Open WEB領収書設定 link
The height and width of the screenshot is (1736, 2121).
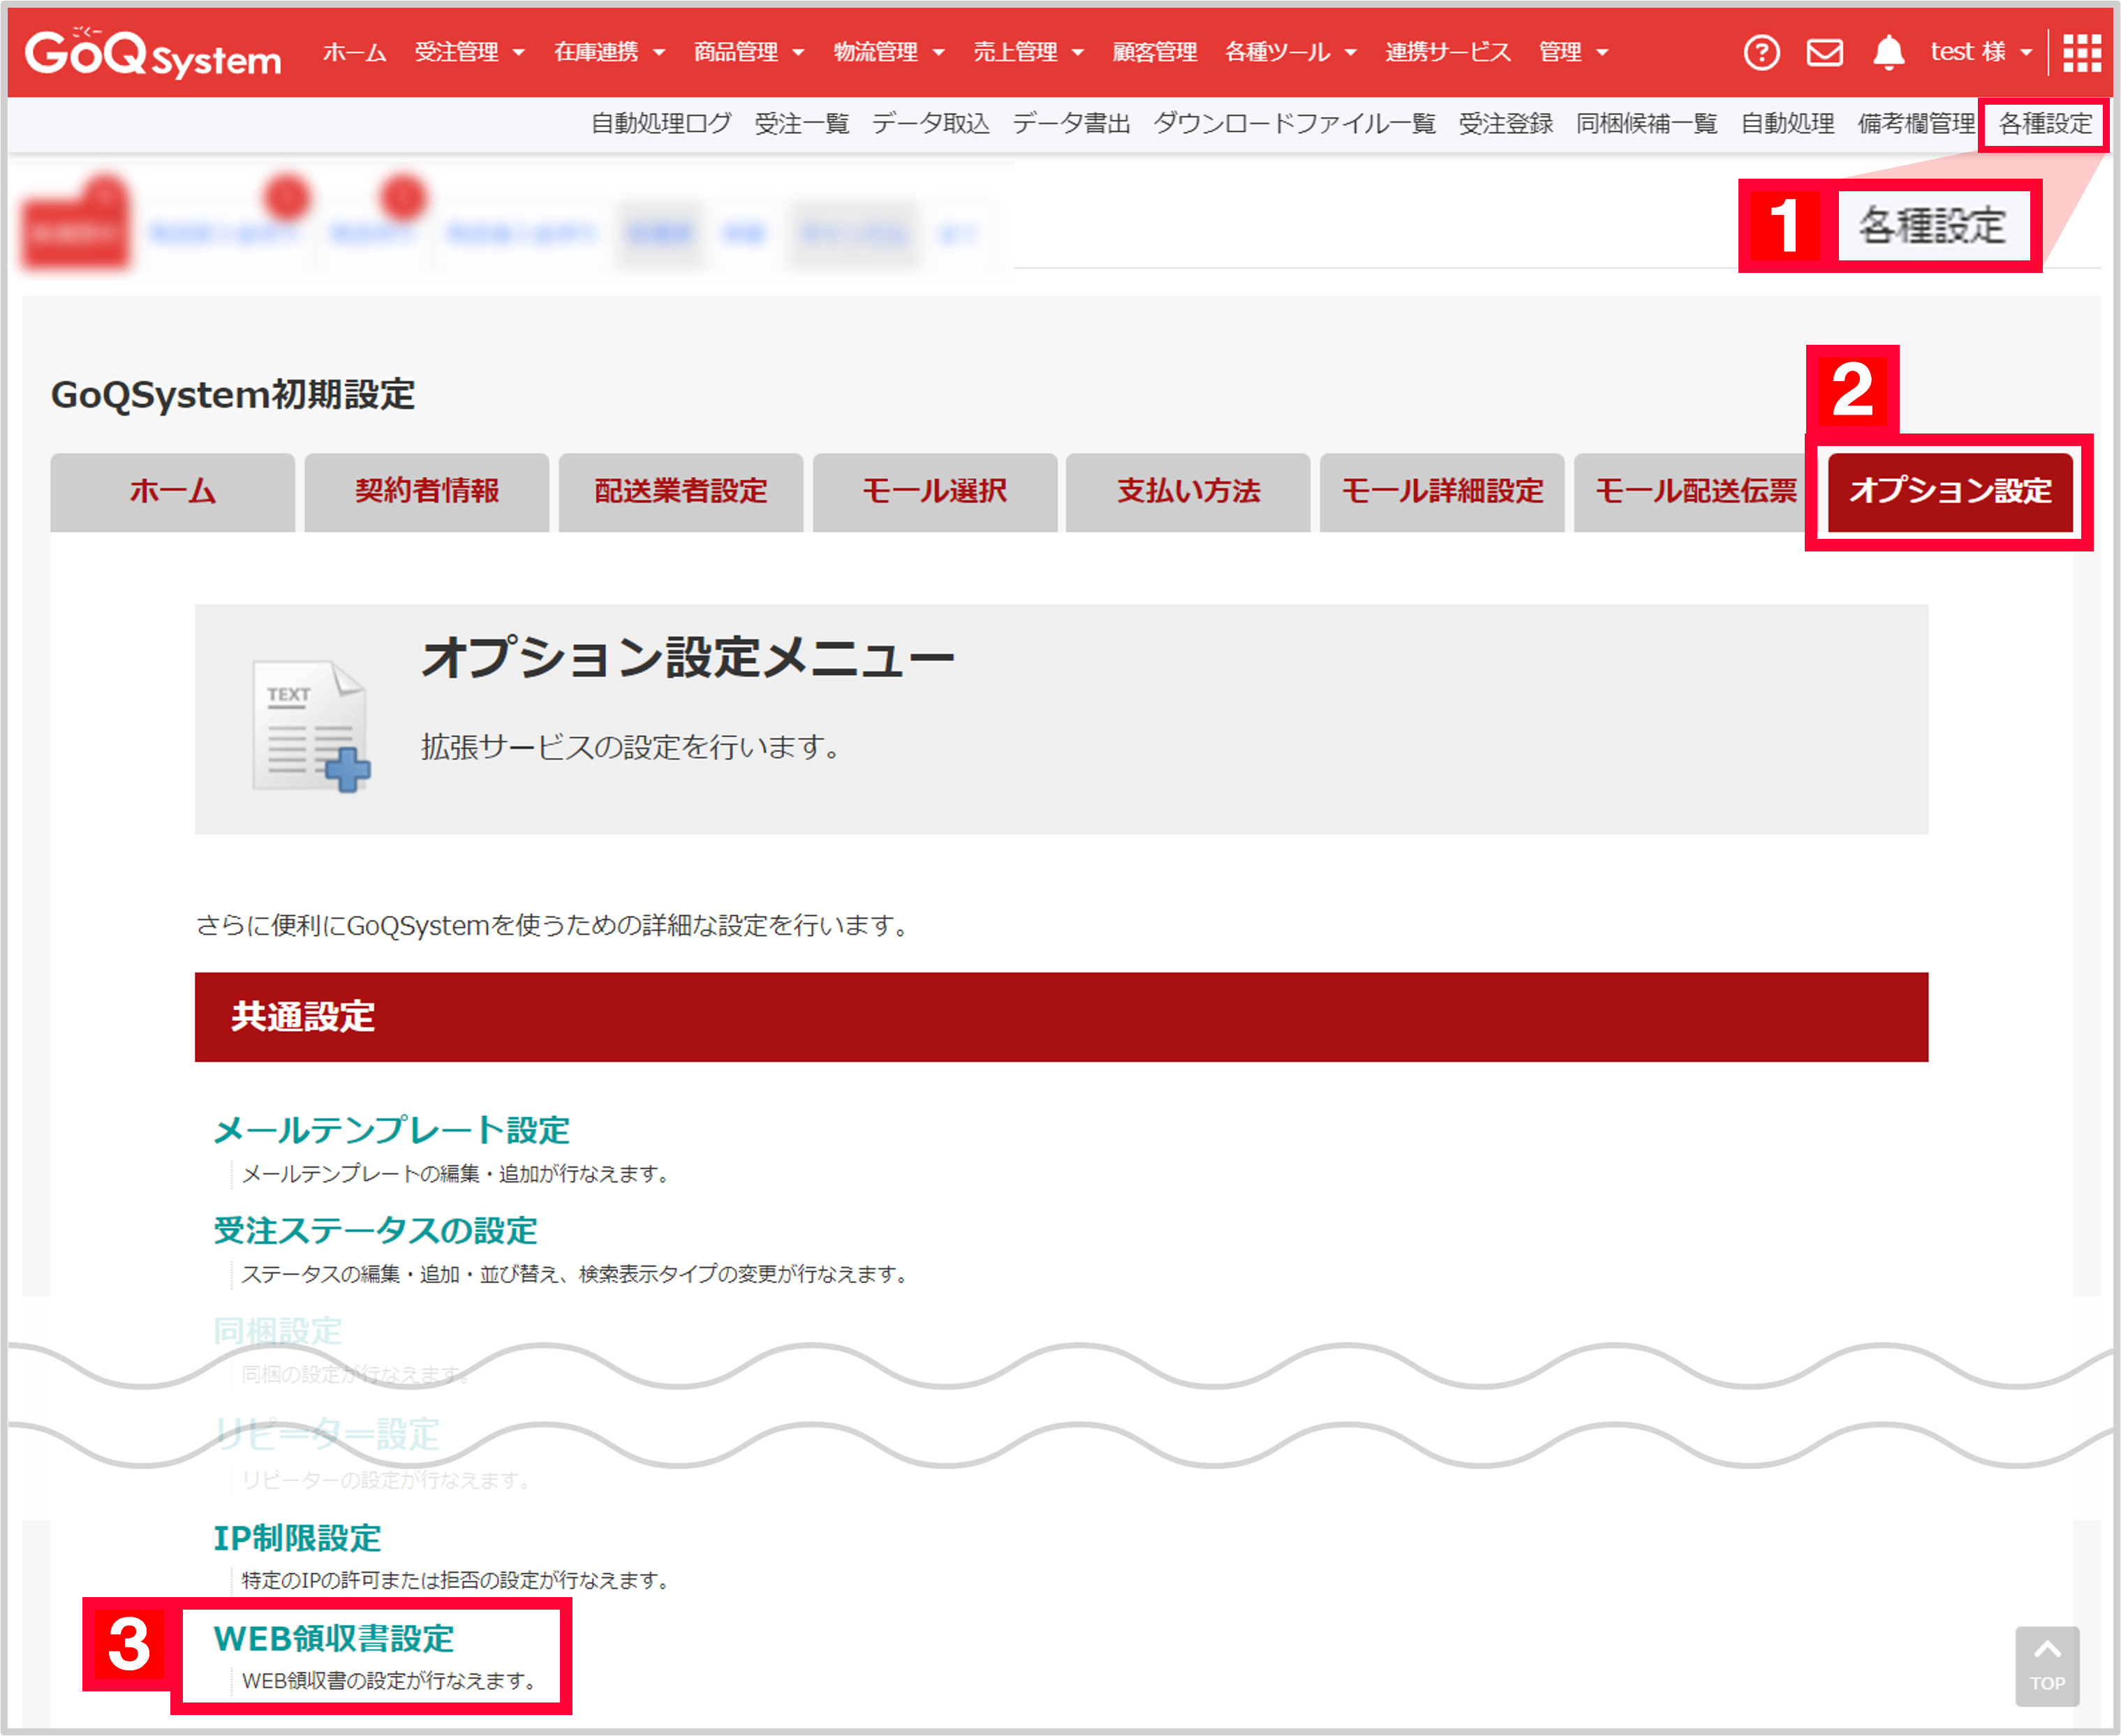click(333, 1638)
